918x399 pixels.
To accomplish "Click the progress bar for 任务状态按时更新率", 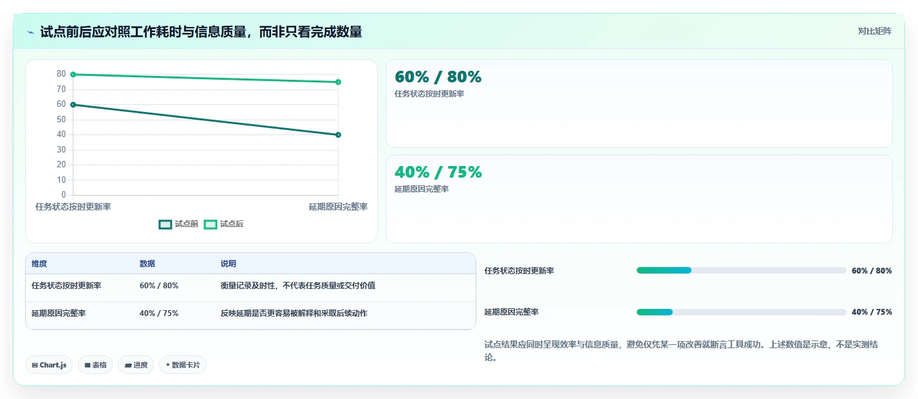I will point(741,270).
